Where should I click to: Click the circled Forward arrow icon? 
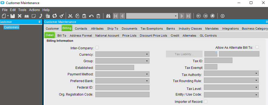(x=206, y=16)
